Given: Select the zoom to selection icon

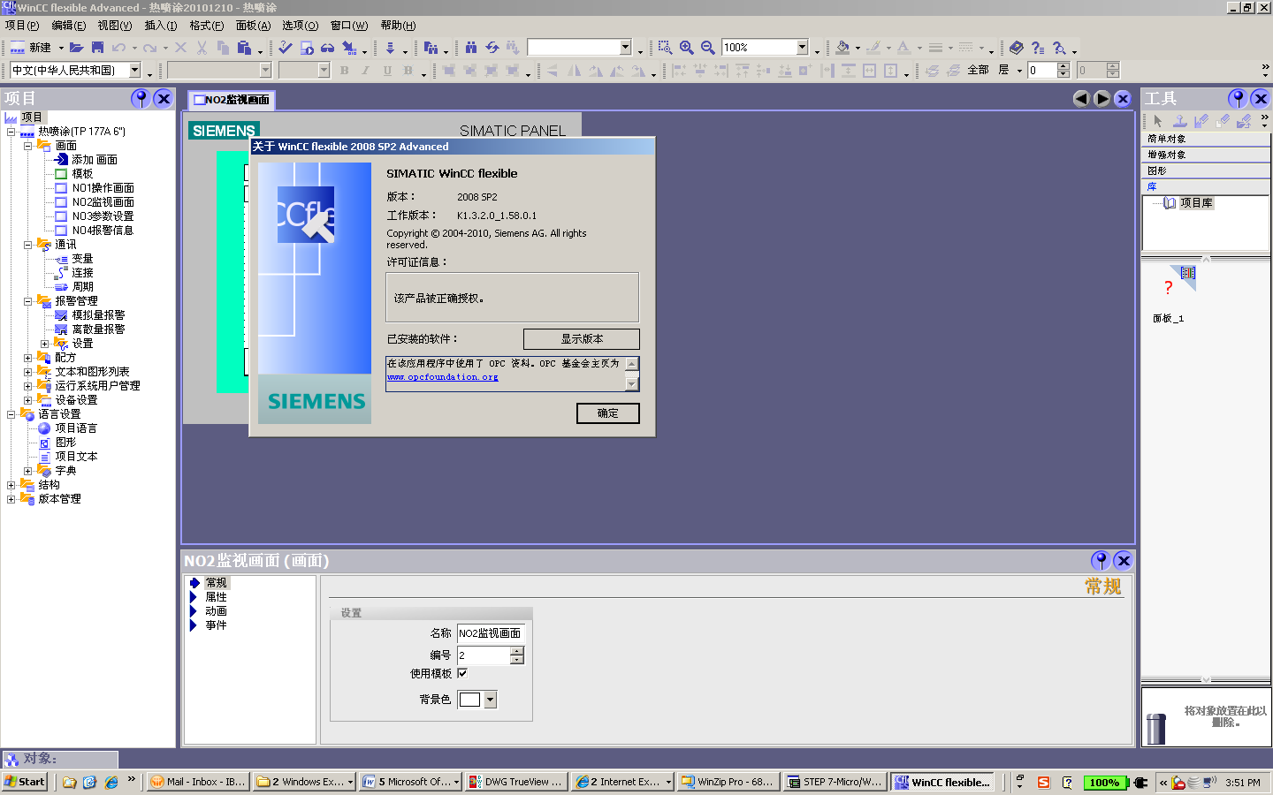Looking at the screenshot, I should click(x=666, y=48).
